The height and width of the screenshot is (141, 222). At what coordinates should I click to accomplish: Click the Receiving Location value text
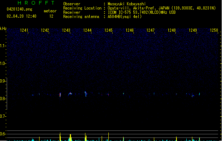point(162,8)
